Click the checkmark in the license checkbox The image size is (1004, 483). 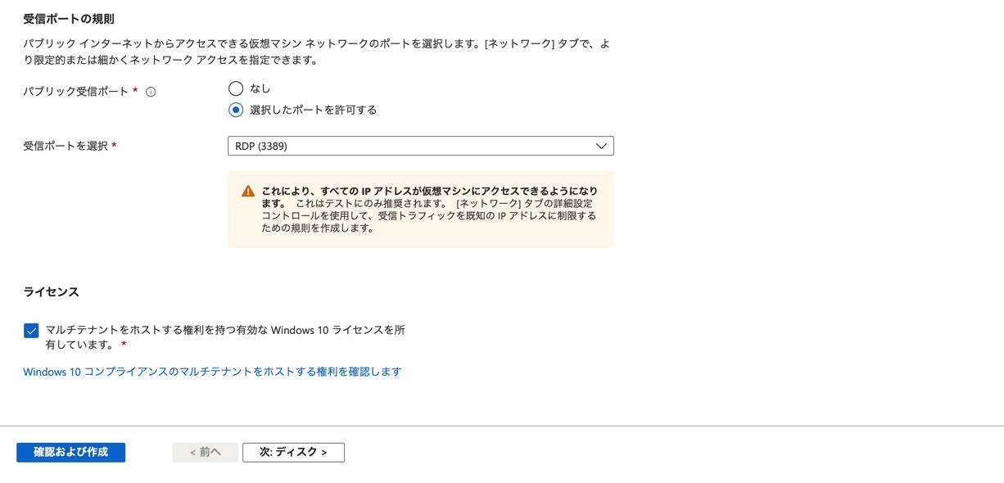click(31, 331)
